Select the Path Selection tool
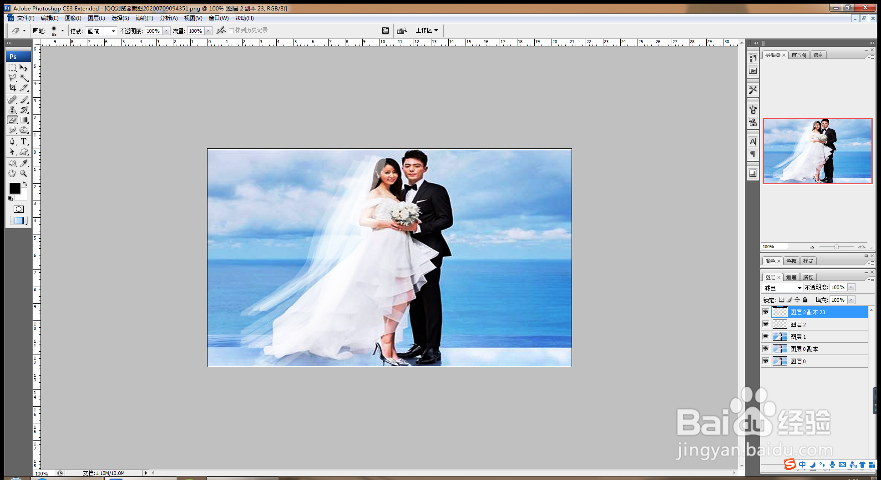This screenshot has width=881, height=480. coord(13,152)
